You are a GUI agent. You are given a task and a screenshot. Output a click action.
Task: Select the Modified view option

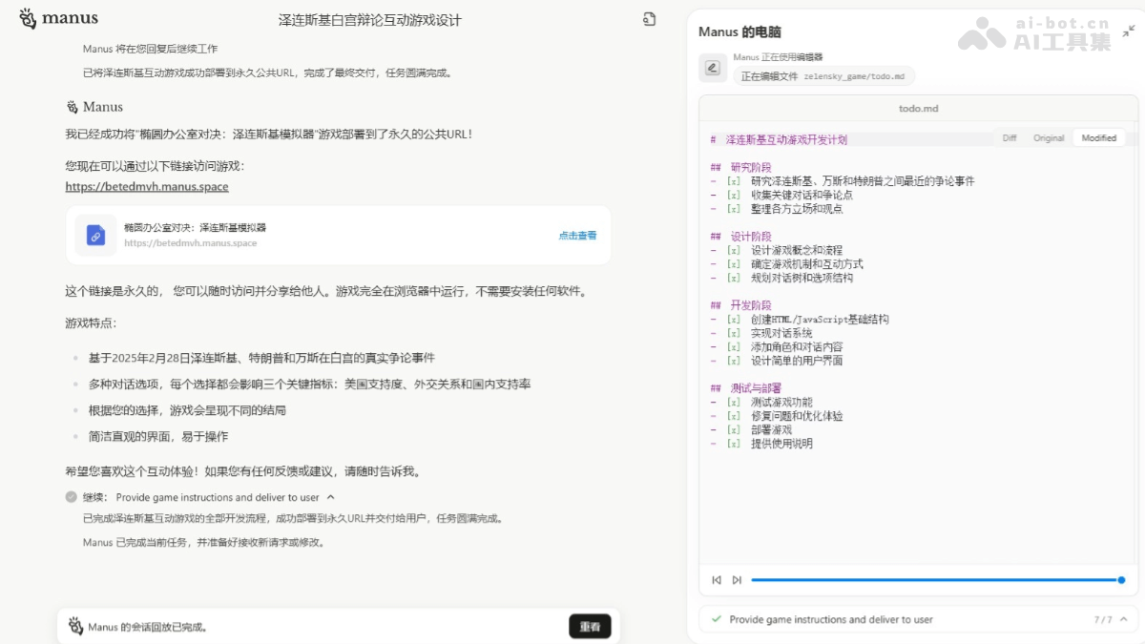pos(1098,137)
